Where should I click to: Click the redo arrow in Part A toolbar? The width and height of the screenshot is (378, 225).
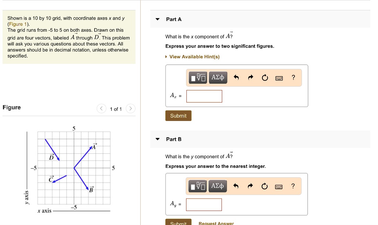[x=250, y=77]
